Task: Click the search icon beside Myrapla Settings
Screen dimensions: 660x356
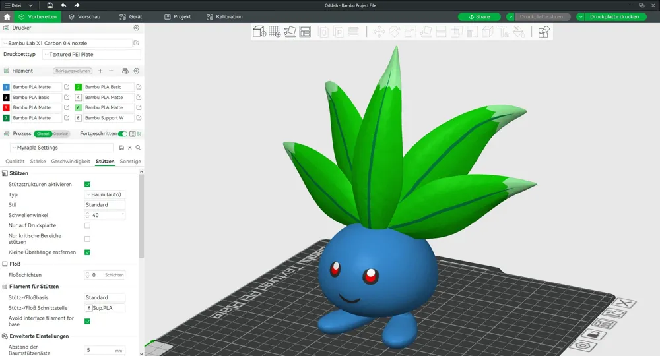Action: click(x=138, y=148)
